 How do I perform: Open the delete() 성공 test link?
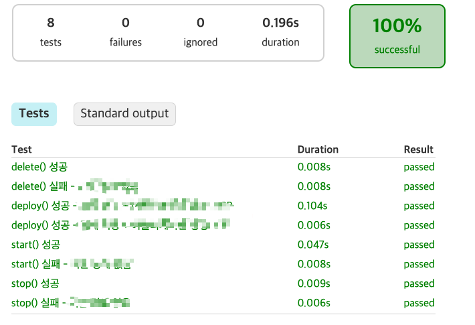39,167
